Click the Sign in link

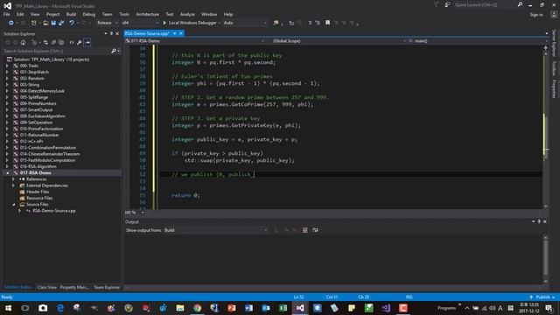coord(536,15)
